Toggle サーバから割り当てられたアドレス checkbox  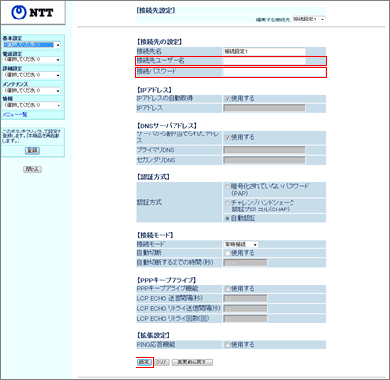pyautogui.click(x=228, y=138)
